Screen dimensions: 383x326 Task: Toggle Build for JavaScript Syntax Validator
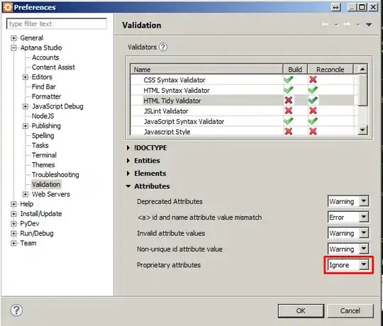pyautogui.click(x=289, y=121)
